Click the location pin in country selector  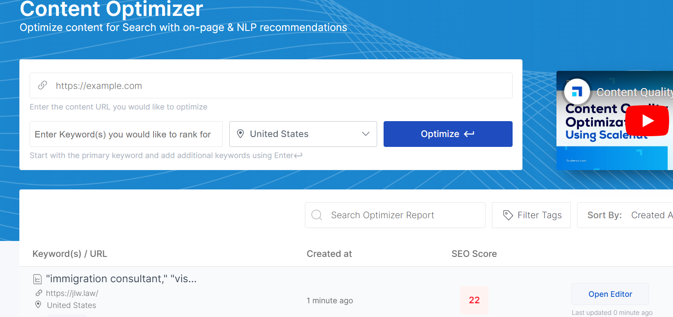pyautogui.click(x=241, y=134)
